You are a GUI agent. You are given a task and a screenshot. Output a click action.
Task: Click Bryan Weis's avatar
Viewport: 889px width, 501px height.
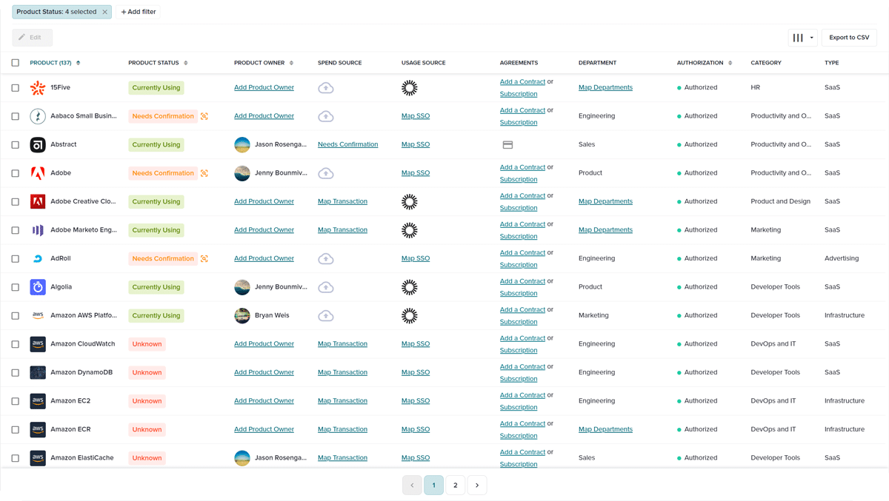tap(242, 316)
